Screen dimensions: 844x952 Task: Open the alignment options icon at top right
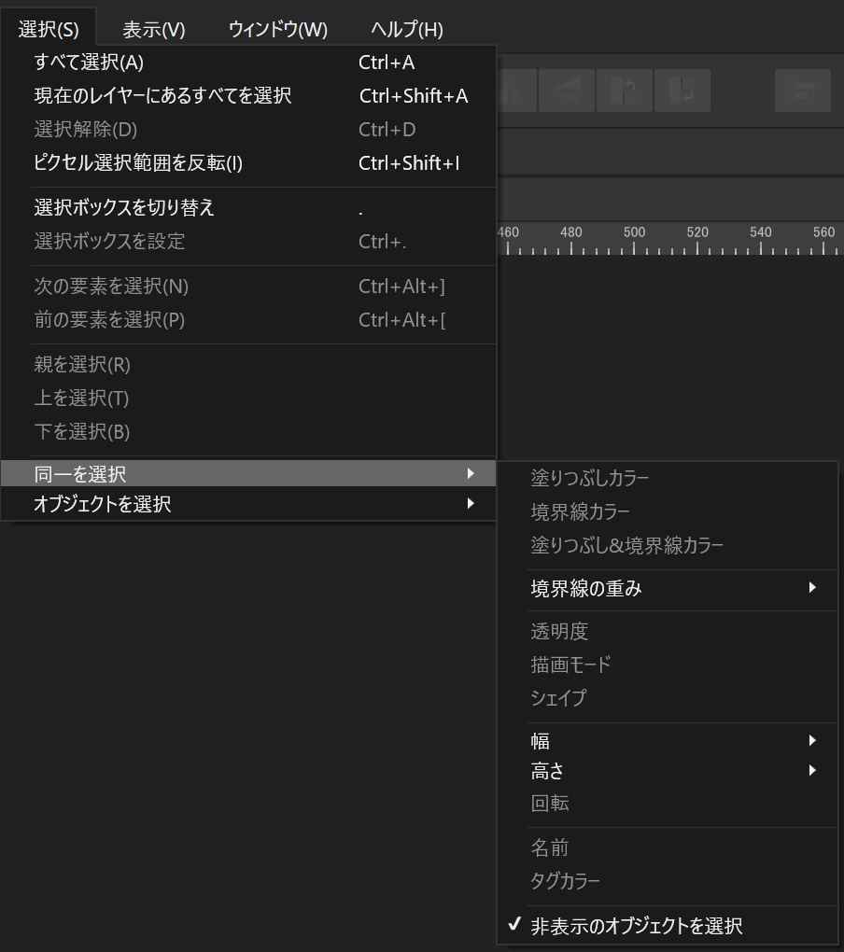[803, 91]
